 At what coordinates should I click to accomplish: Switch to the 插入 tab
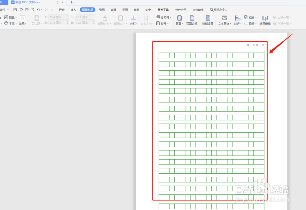(73, 10)
